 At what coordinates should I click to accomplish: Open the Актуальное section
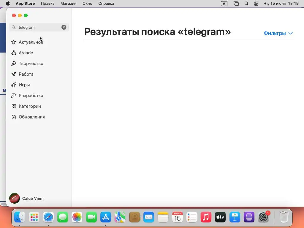pos(31,42)
